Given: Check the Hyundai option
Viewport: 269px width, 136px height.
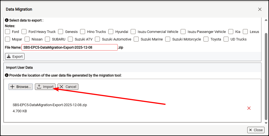Looking at the screenshot, I should pyautogui.click(x=111, y=32).
